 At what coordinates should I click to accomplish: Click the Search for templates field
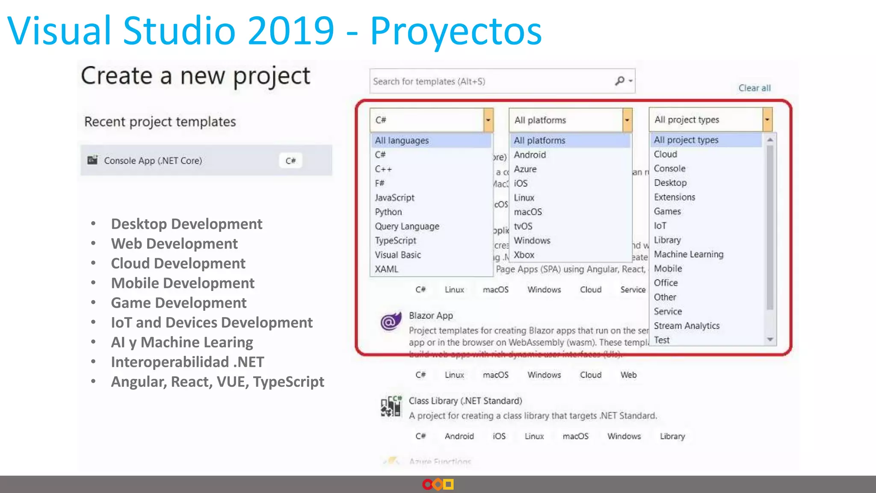point(502,81)
